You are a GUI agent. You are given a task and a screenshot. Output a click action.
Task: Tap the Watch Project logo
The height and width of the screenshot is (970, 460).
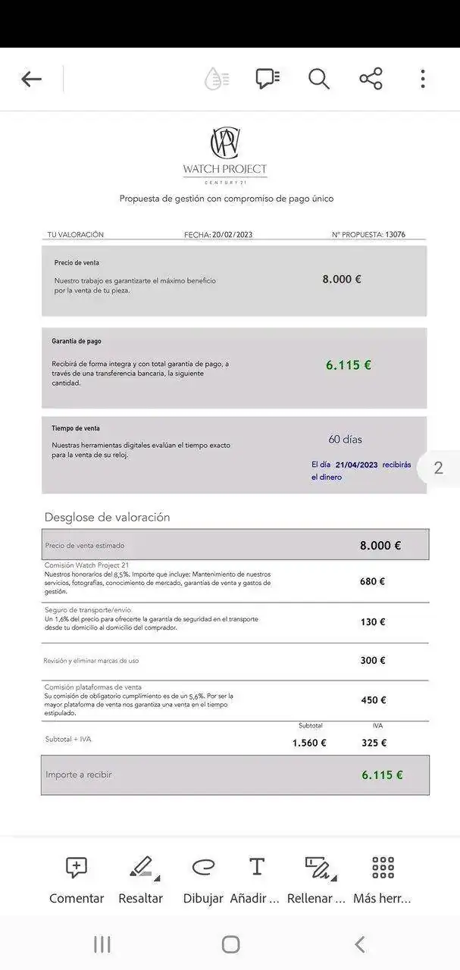[225, 155]
